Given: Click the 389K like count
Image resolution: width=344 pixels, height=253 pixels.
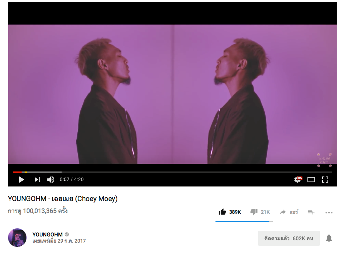Looking at the screenshot, I should coord(235,212).
